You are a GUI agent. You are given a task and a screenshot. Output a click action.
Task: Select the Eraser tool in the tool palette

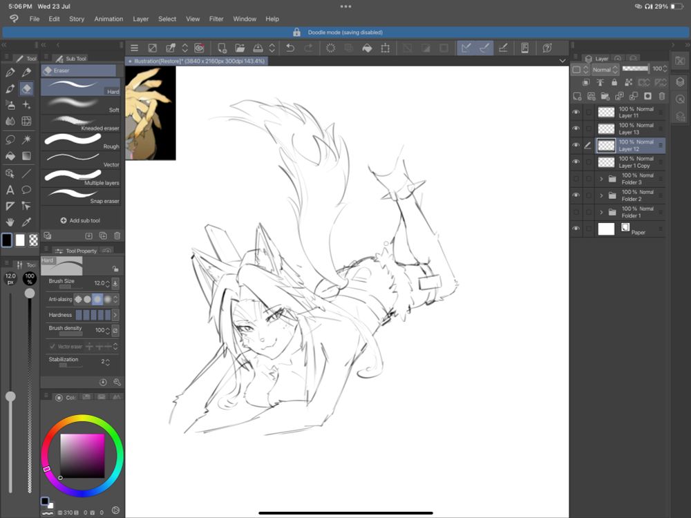pyautogui.click(x=26, y=89)
